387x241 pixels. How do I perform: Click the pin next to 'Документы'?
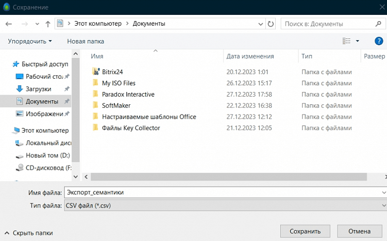[x=67, y=101]
